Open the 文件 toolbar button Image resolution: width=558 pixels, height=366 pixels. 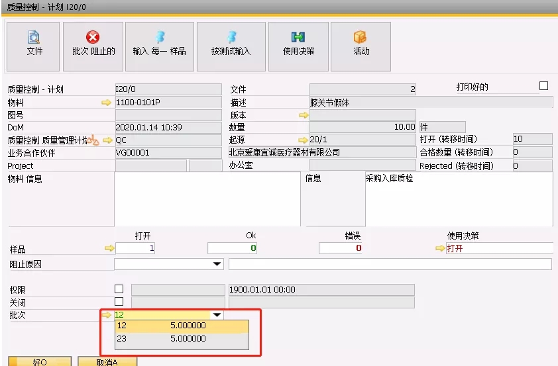[x=33, y=46]
